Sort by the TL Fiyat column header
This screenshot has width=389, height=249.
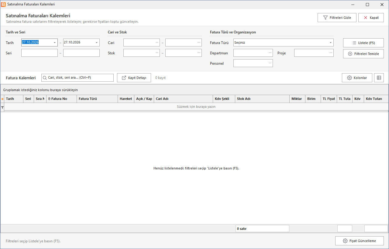point(329,99)
